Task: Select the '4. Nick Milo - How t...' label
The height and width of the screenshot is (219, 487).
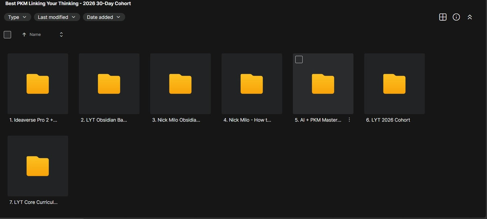Action: coord(247,120)
